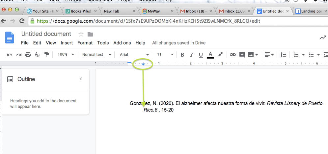The width and height of the screenshot is (328, 154).
Task: Open the Format menu
Action: click(85, 43)
